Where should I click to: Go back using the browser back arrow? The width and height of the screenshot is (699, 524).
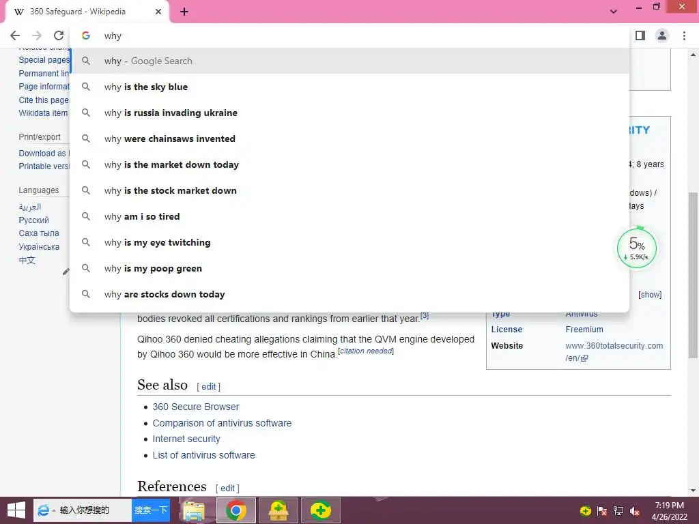(x=15, y=35)
